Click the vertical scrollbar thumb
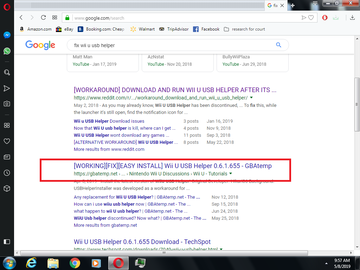Screen dimensions: 360x270 [357, 104]
